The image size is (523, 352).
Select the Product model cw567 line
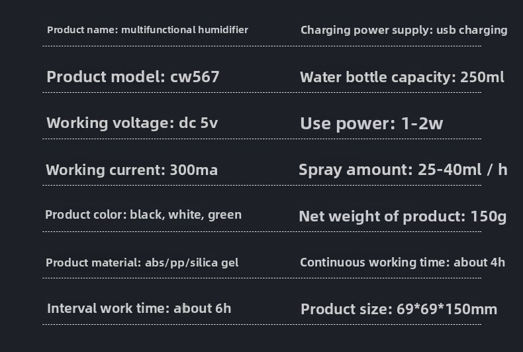[x=132, y=77]
